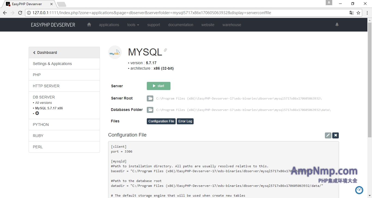Click the Configuration File heading
The image size is (372, 198).
[127, 135]
